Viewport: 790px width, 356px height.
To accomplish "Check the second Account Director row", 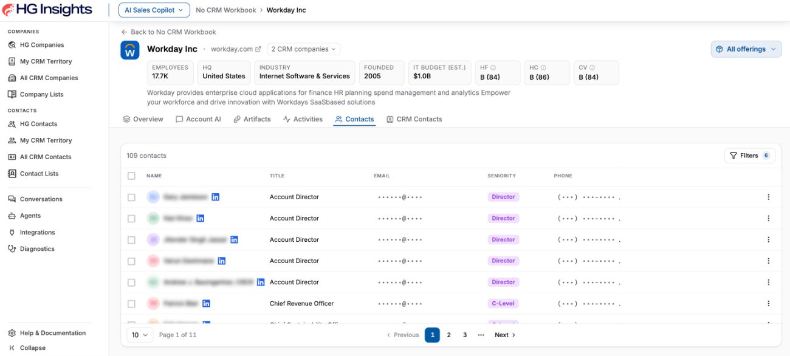I will (x=131, y=218).
